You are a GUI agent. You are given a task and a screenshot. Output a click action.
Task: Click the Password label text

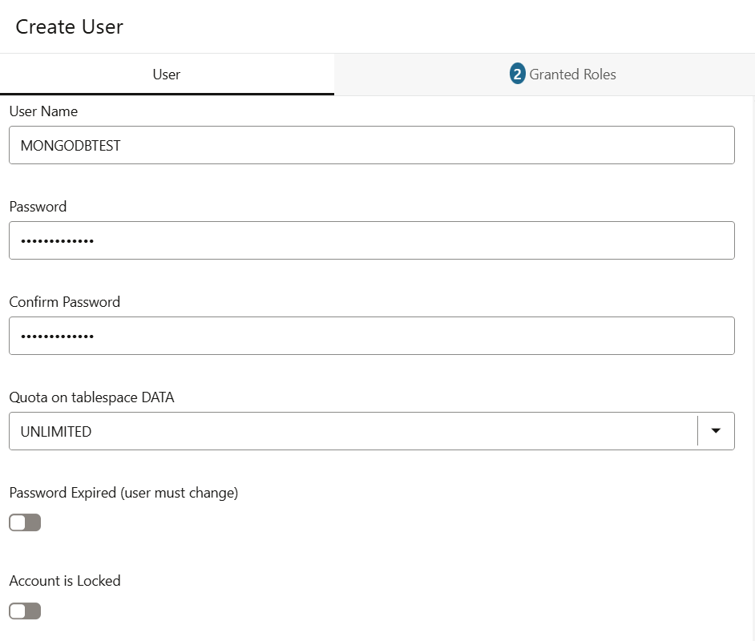click(x=38, y=207)
